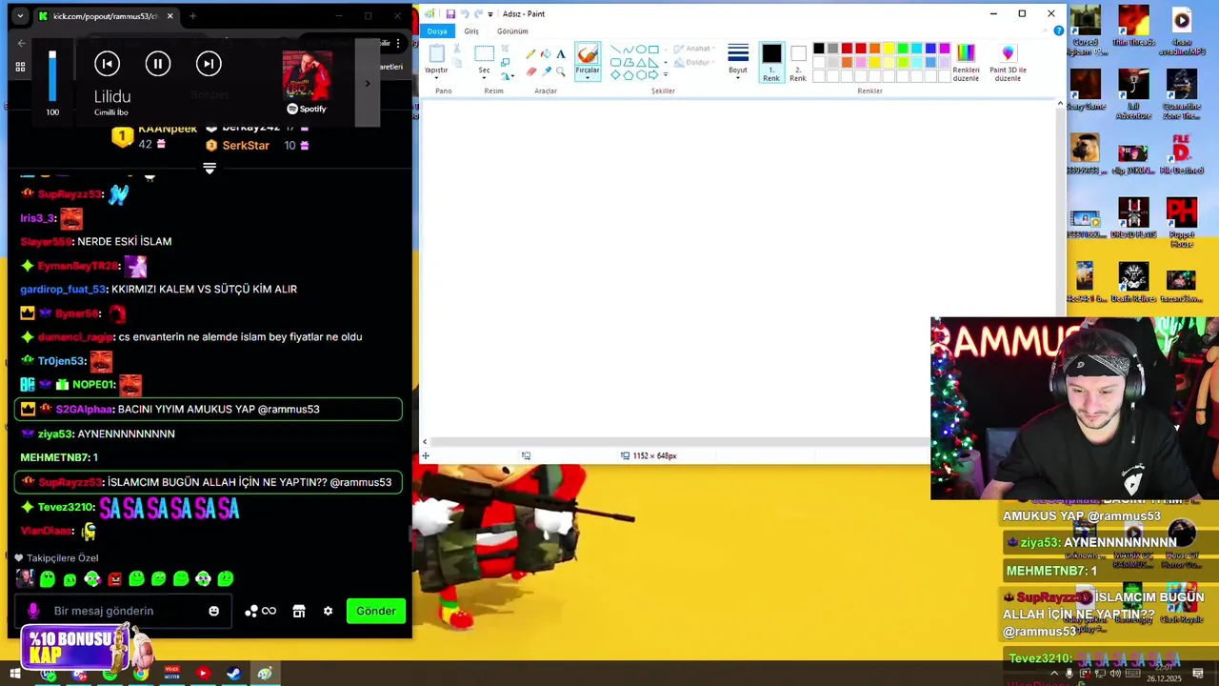The width and height of the screenshot is (1219, 686).
Task: Click the Spotify album art thumbnail
Action: [x=307, y=74]
